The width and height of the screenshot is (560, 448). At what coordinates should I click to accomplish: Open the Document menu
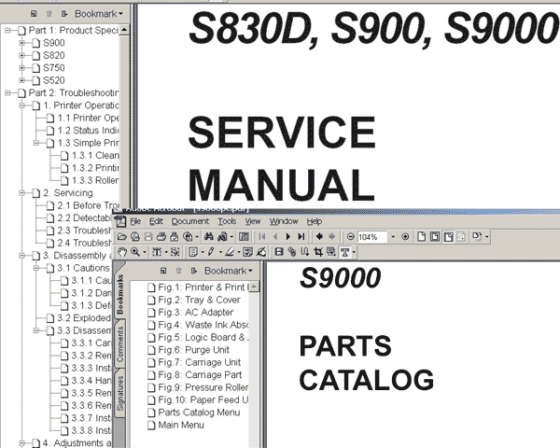click(x=190, y=221)
